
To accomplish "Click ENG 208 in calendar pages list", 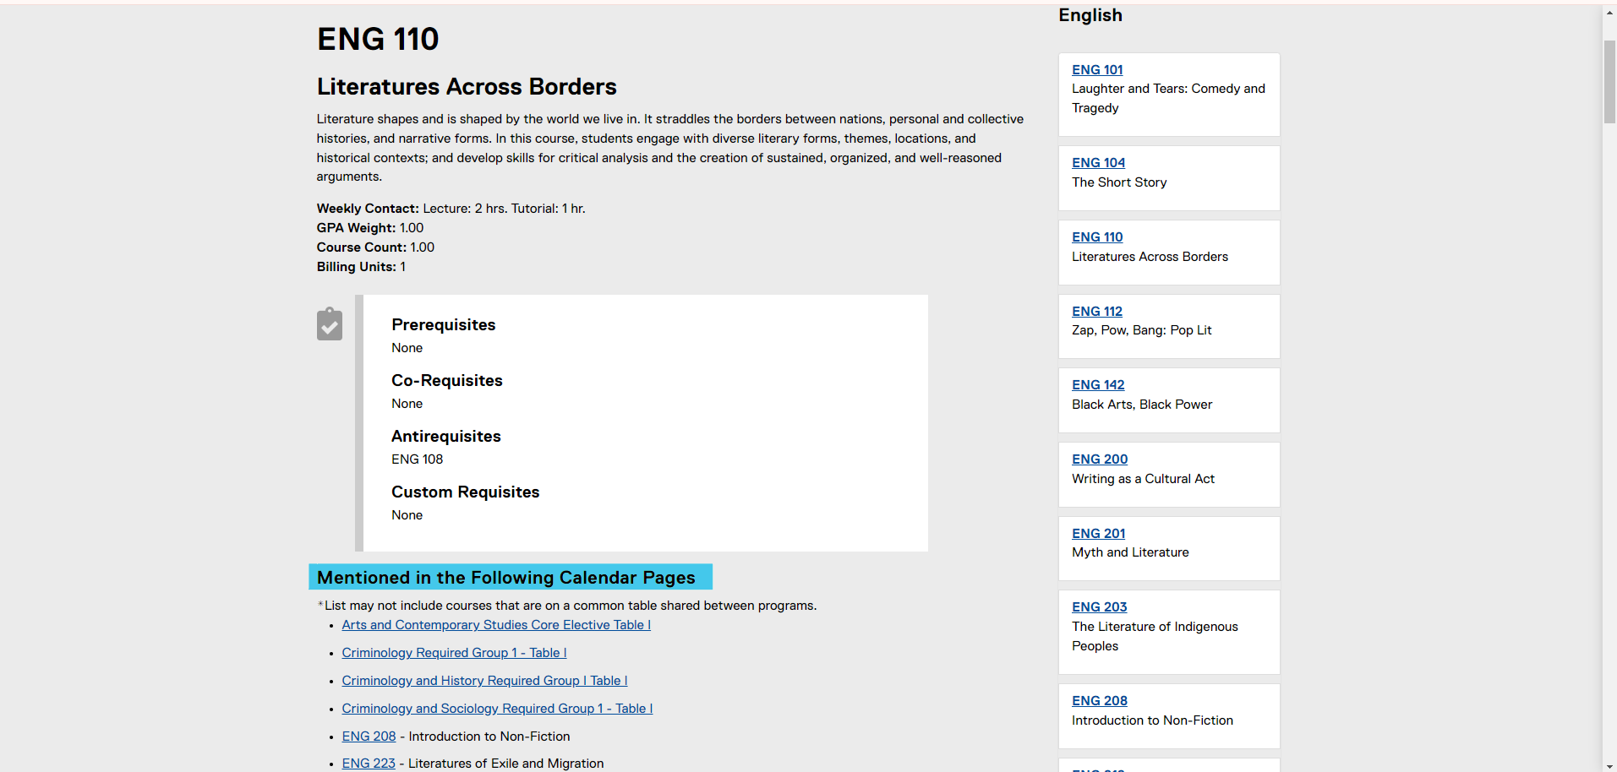I will [x=369, y=737].
